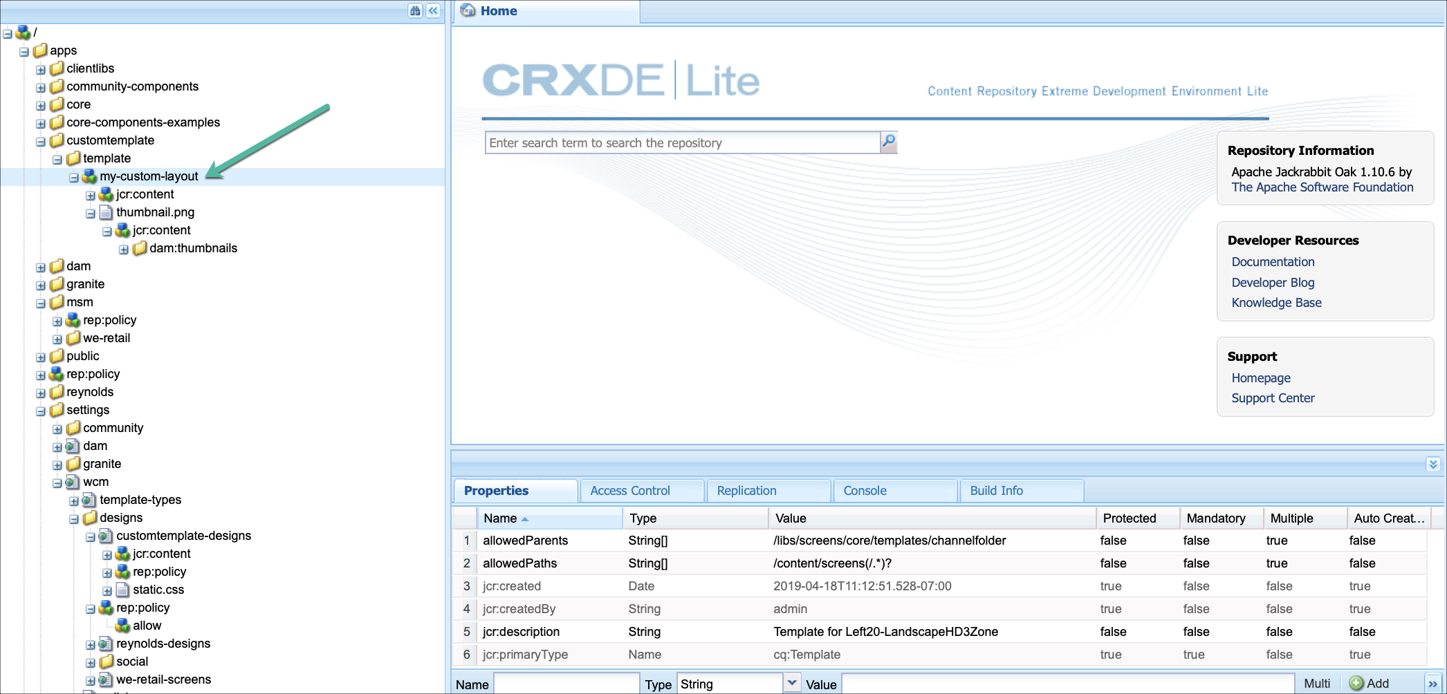The width and height of the screenshot is (1447, 694).
Task: Click the magnifier icon beside the repository search
Action: 889,142
